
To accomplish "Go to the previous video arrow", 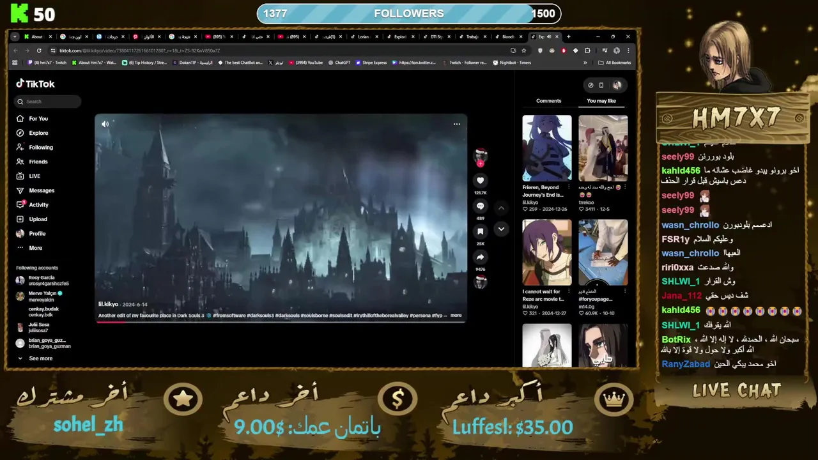I will (501, 208).
